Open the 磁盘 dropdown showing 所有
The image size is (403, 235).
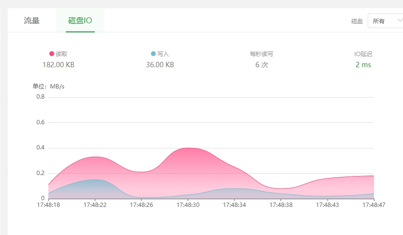point(385,21)
